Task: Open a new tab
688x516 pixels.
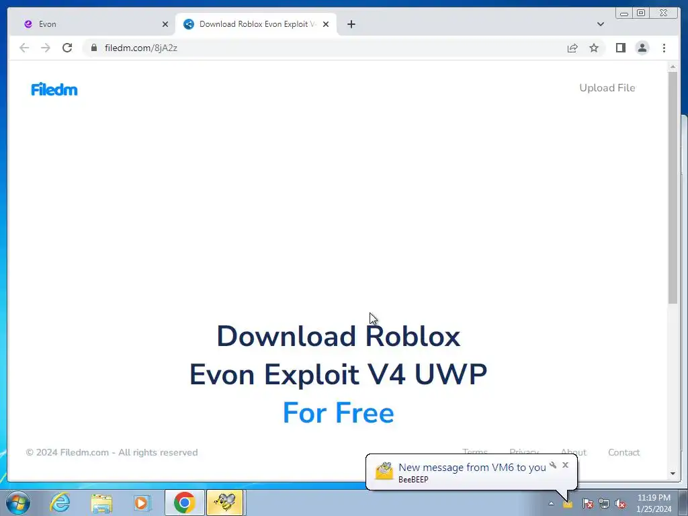Action: tap(351, 24)
